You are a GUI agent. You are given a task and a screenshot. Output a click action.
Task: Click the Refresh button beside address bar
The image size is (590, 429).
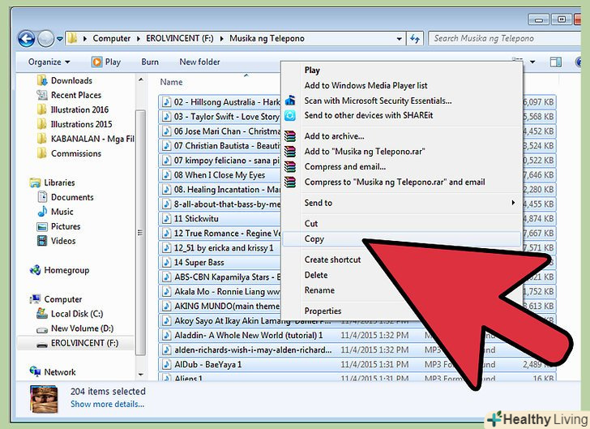(415, 38)
